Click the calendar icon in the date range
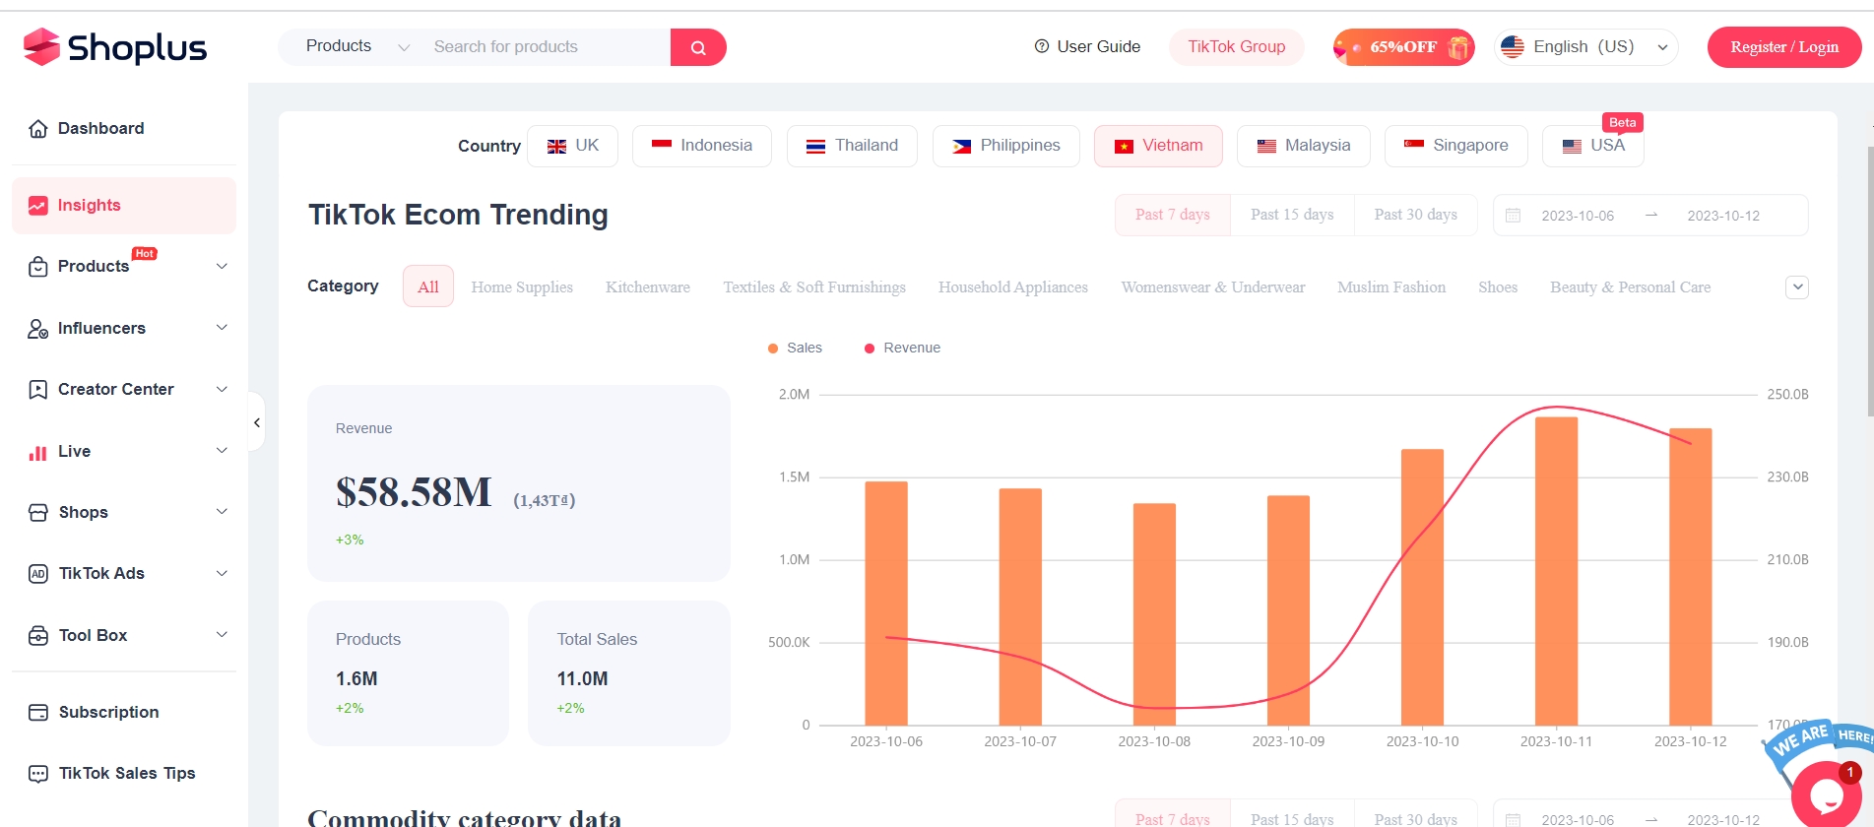Viewport: 1874px width, 827px height. (1514, 216)
